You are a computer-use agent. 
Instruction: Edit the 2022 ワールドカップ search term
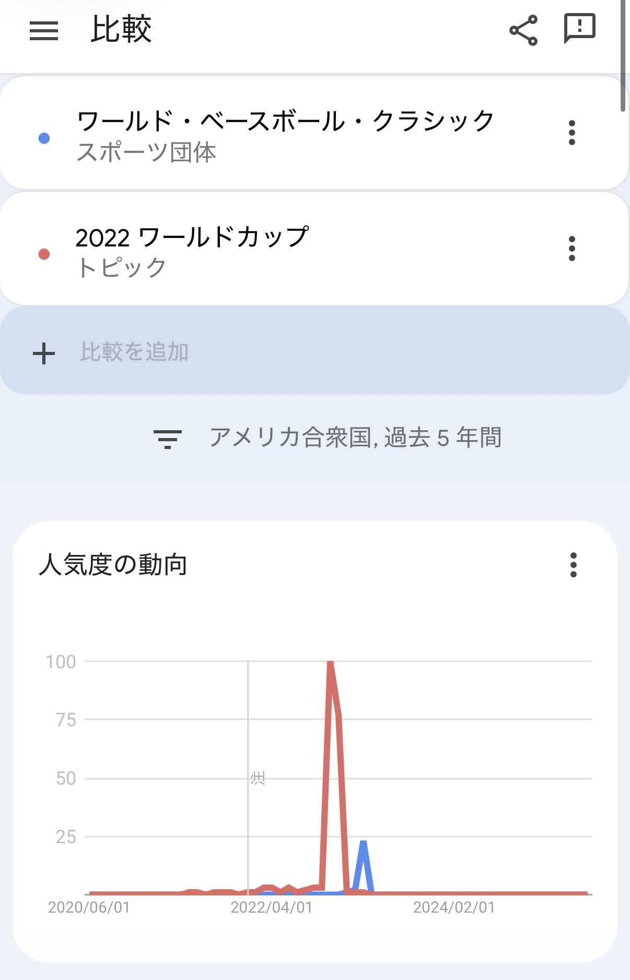click(x=192, y=237)
